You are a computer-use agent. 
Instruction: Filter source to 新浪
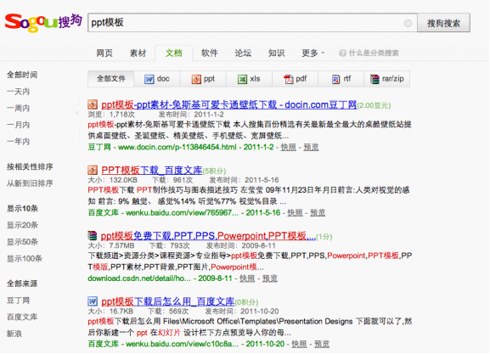(x=14, y=334)
